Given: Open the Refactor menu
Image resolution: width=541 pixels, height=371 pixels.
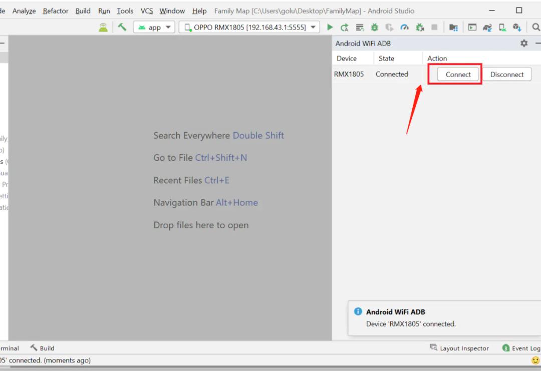Looking at the screenshot, I should point(56,11).
